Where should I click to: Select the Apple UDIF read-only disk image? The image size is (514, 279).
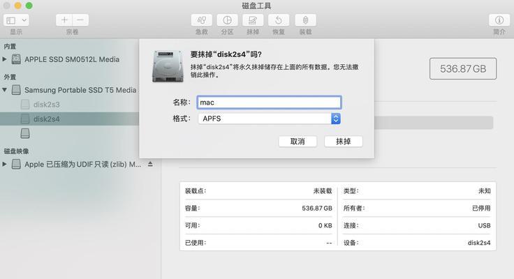(x=82, y=164)
